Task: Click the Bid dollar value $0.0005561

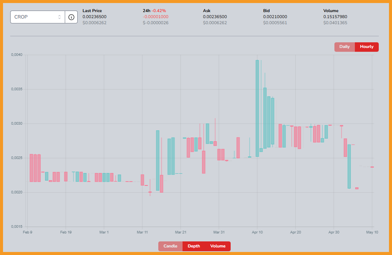Action: 275,23
